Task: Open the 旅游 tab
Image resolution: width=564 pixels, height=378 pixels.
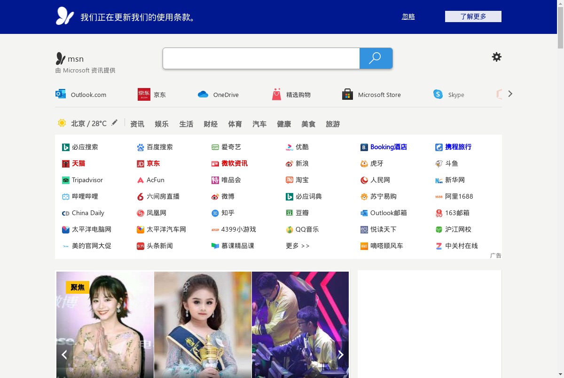Action: point(333,124)
